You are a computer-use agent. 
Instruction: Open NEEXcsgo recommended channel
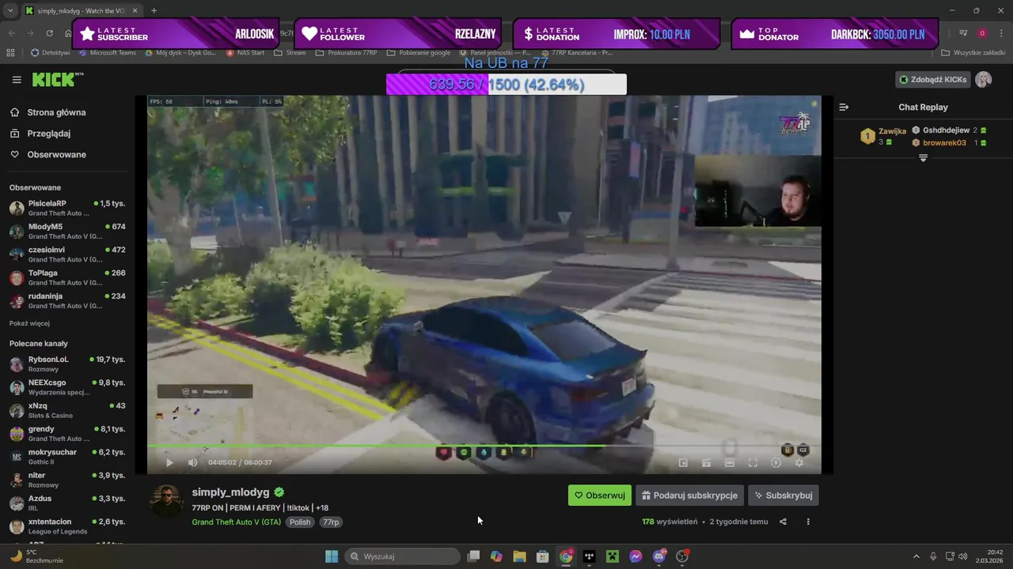pos(66,387)
